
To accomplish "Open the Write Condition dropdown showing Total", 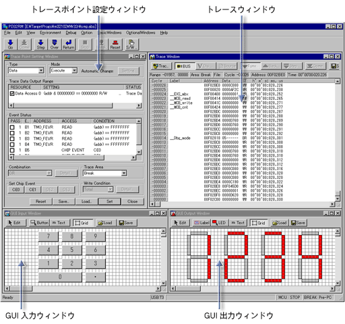I will (111, 190).
